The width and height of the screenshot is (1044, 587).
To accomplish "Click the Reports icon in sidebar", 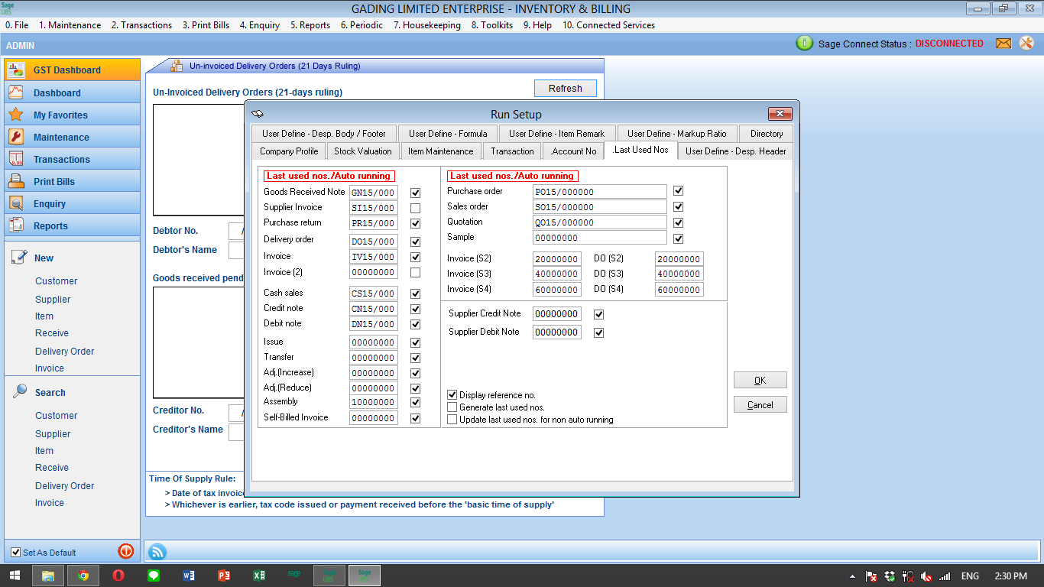I will pos(15,225).
